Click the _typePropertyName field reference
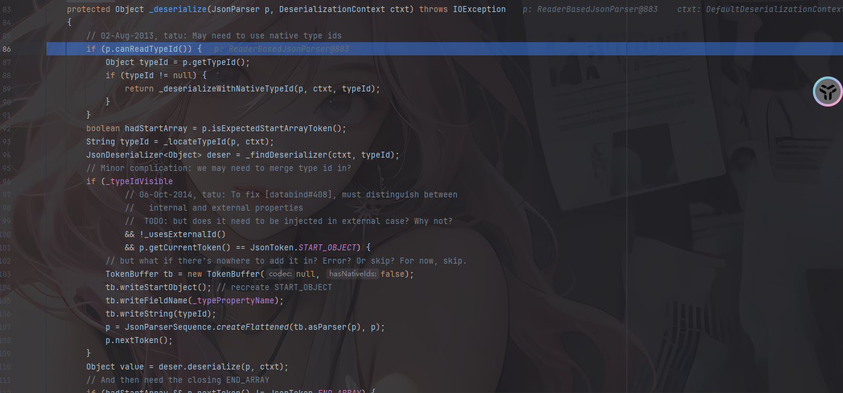This screenshot has height=393, width=843. click(x=240, y=300)
